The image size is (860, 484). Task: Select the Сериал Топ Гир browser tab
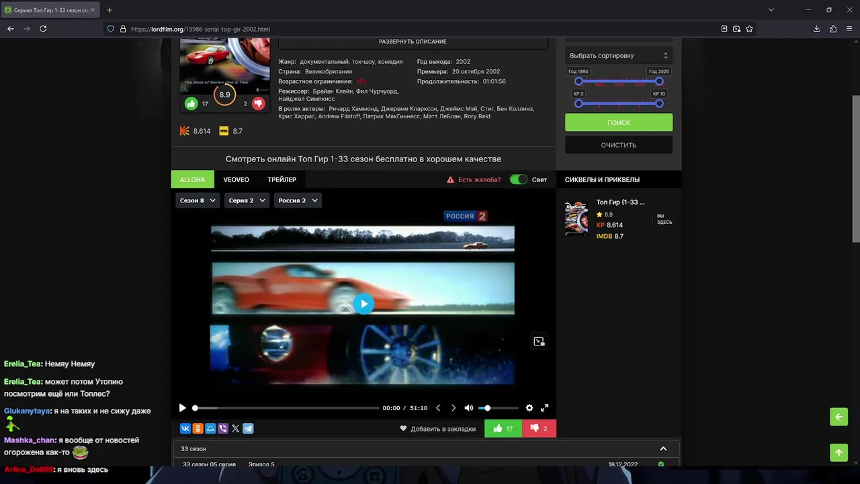[x=50, y=10]
